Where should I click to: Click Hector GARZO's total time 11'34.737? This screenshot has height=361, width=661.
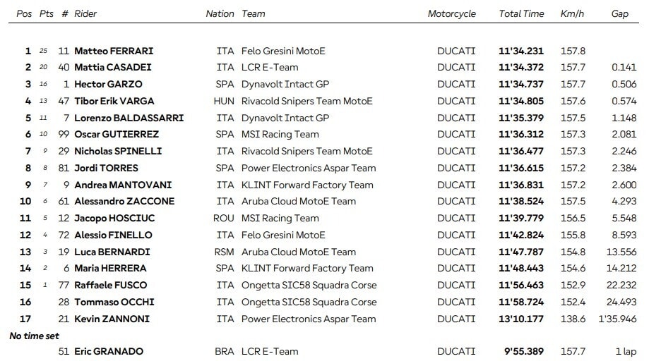(521, 84)
